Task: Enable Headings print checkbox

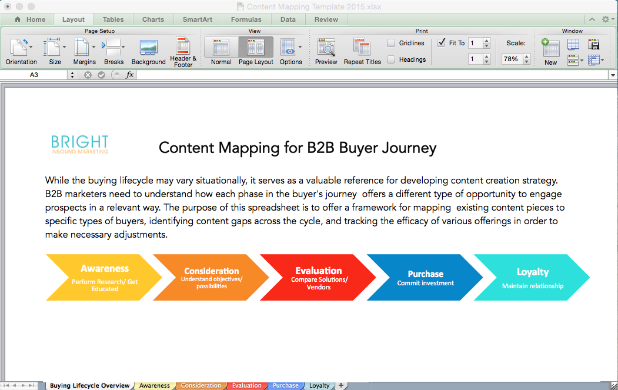Action: (391, 59)
